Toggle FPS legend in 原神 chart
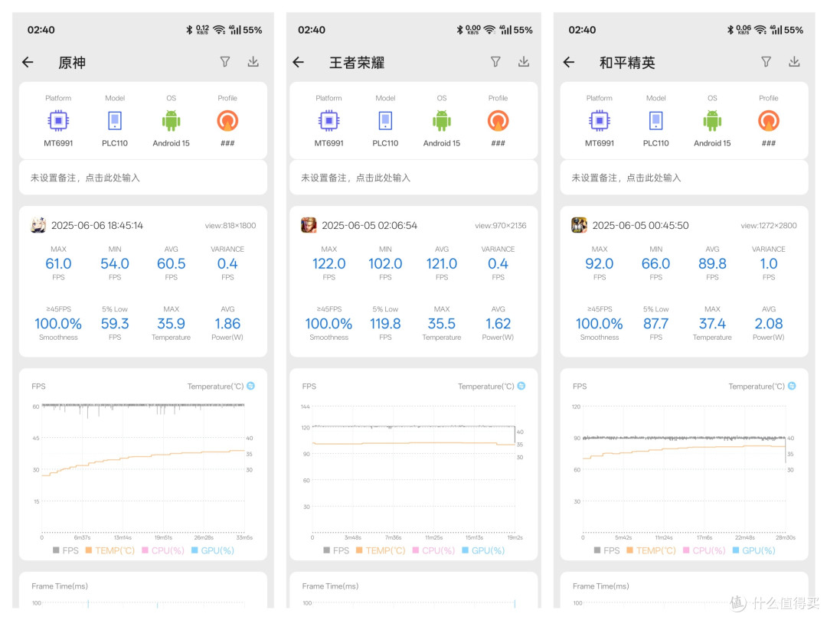827x620 pixels. pos(66,550)
